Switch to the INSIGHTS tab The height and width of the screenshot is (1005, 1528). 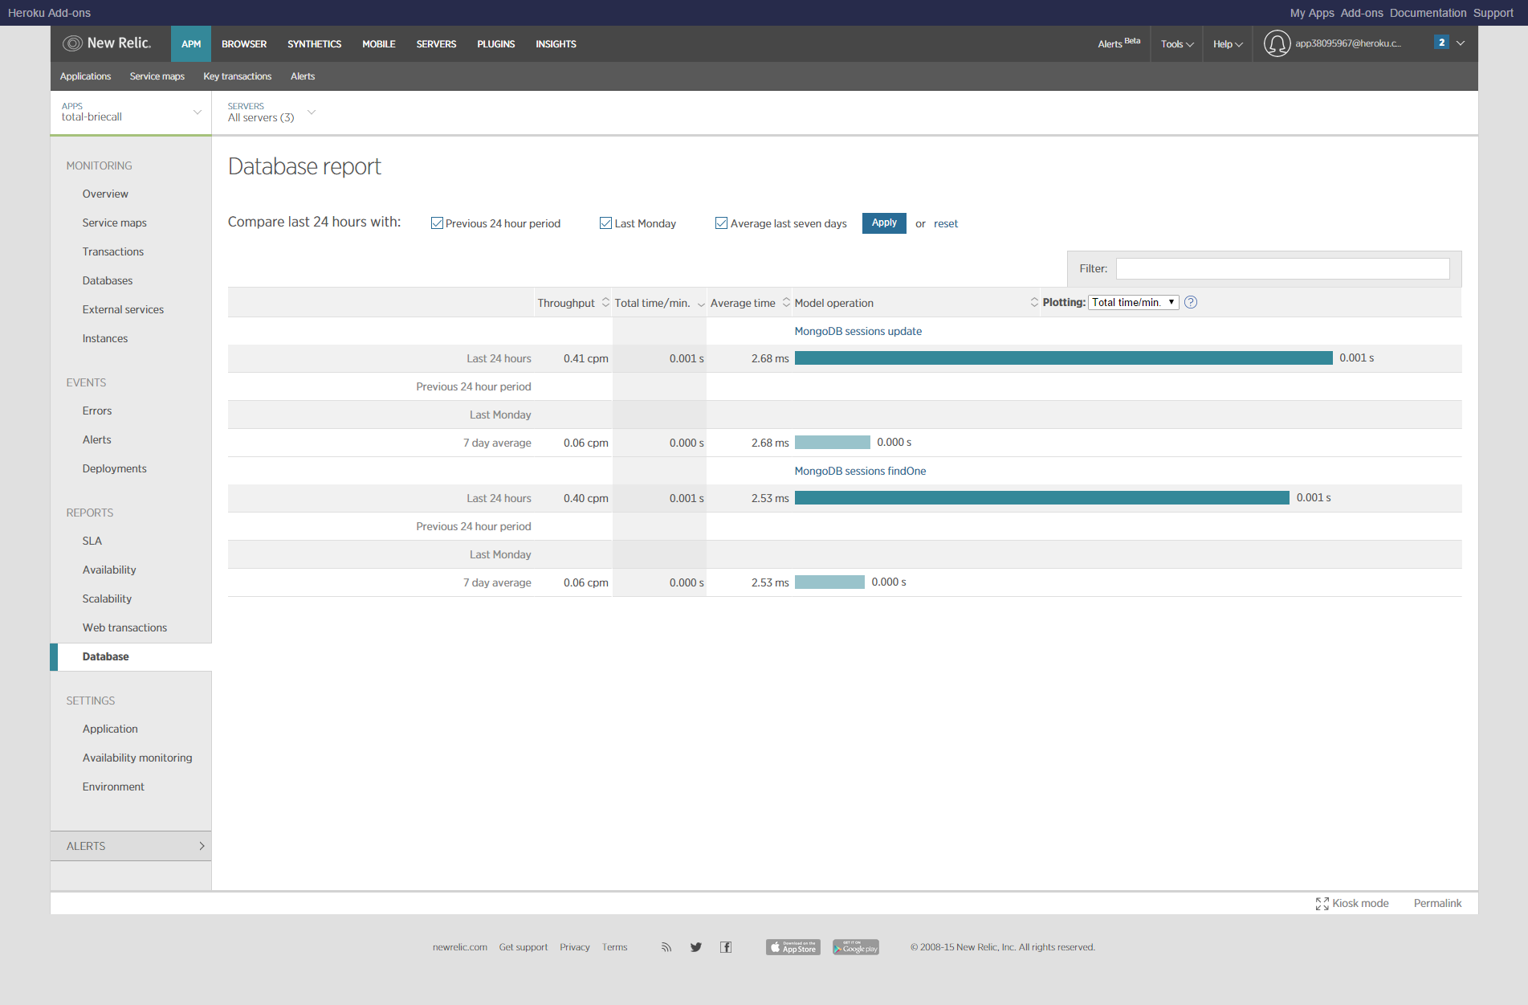pyautogui.click(x=556, y=44)
